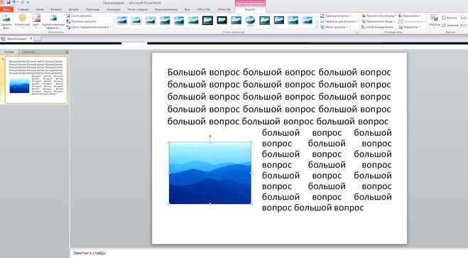Open the Цвет color dropdown

coord(36,21)
